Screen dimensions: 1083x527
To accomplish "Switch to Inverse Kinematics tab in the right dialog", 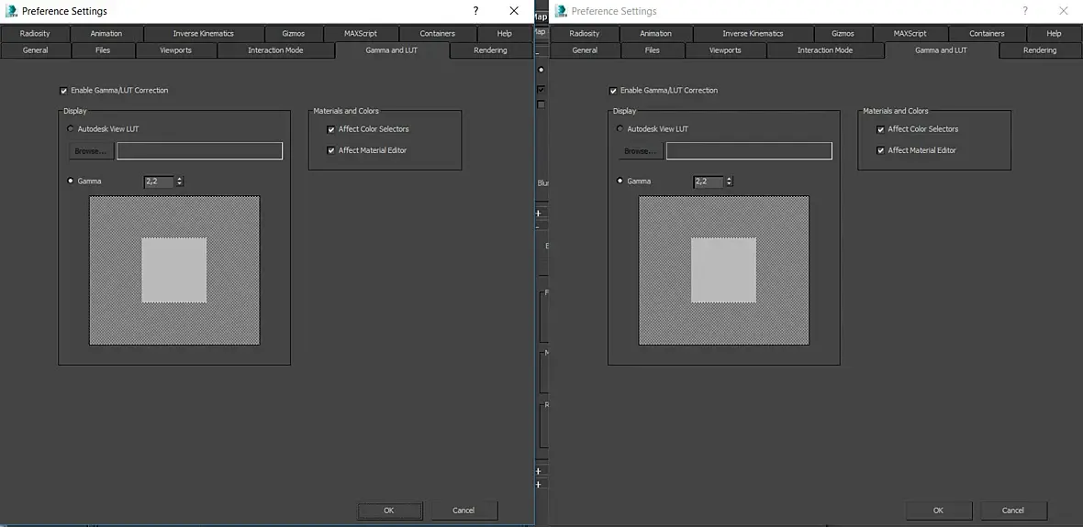I will point(753,33).
